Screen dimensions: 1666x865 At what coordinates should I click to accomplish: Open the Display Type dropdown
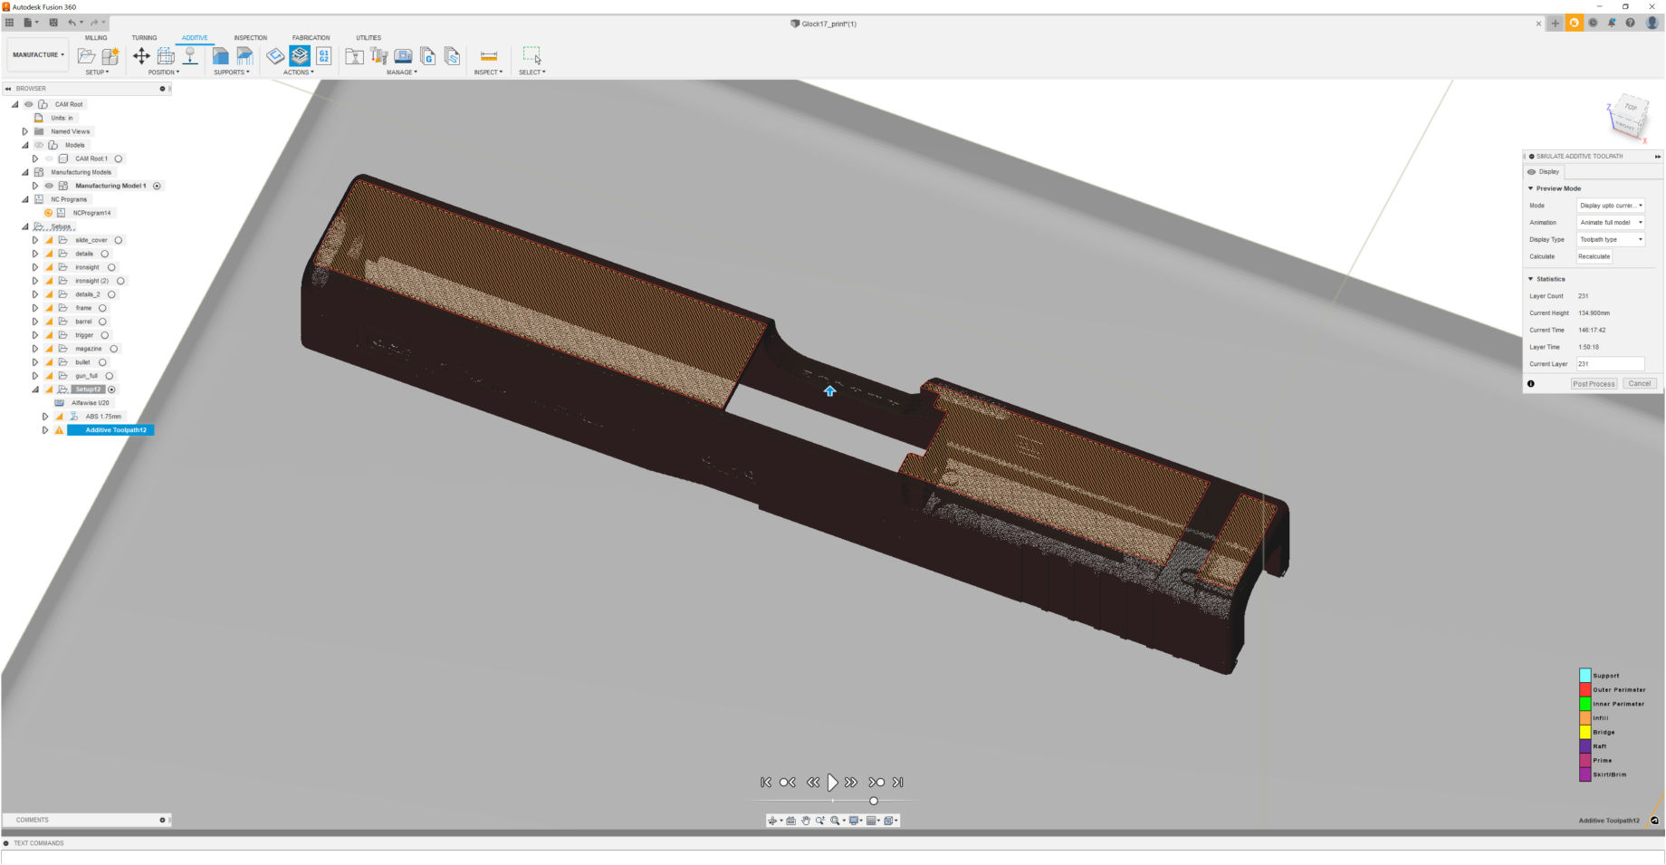click(1611, 240)
